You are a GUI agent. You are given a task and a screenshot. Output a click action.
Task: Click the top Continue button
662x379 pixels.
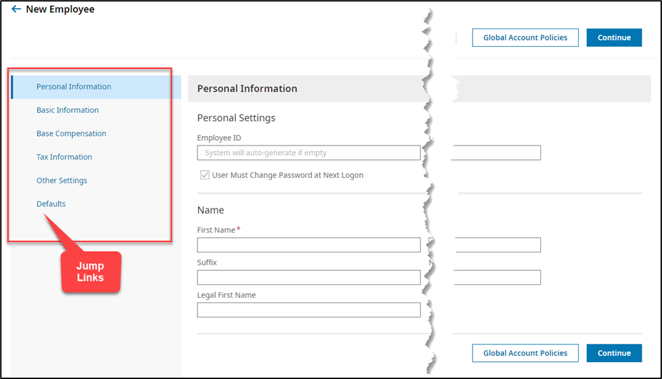(614, 38)
